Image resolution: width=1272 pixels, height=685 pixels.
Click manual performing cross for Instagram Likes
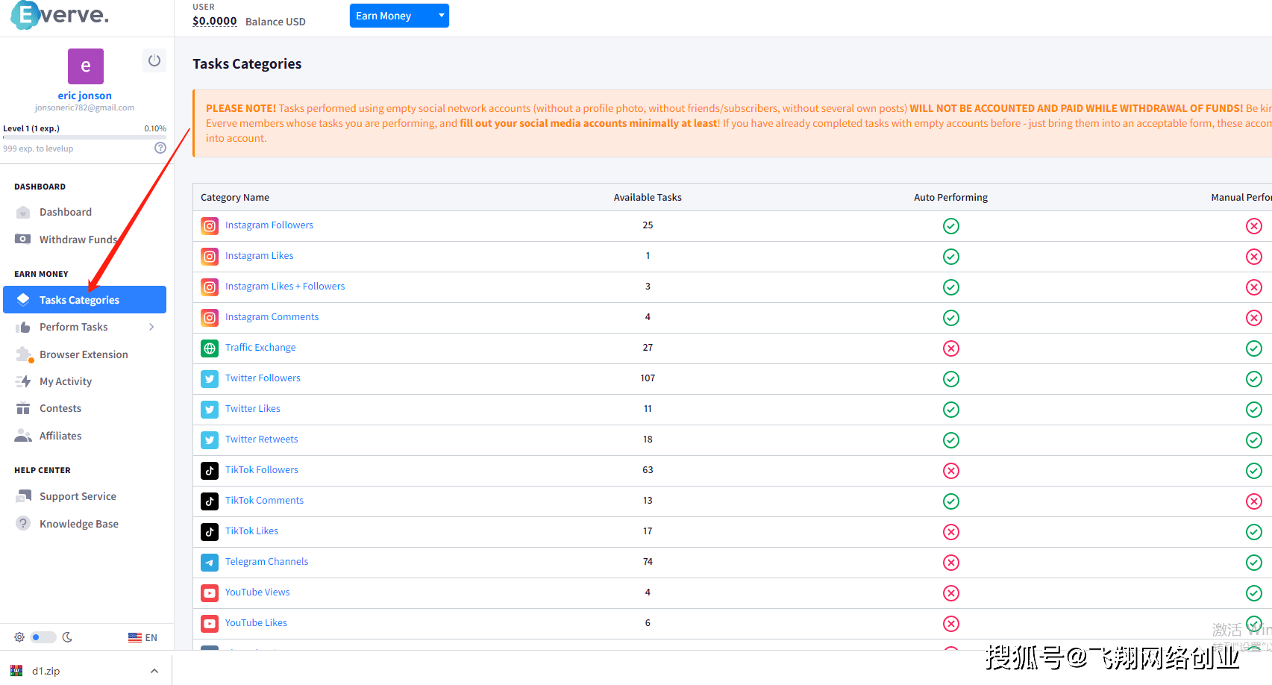(1253, 256)
